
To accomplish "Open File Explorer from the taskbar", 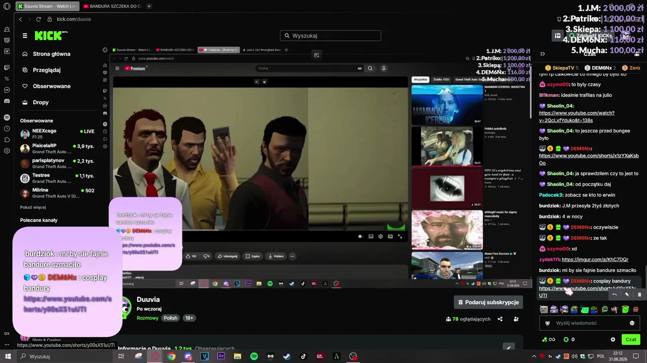I will click(x=238, y=356).
